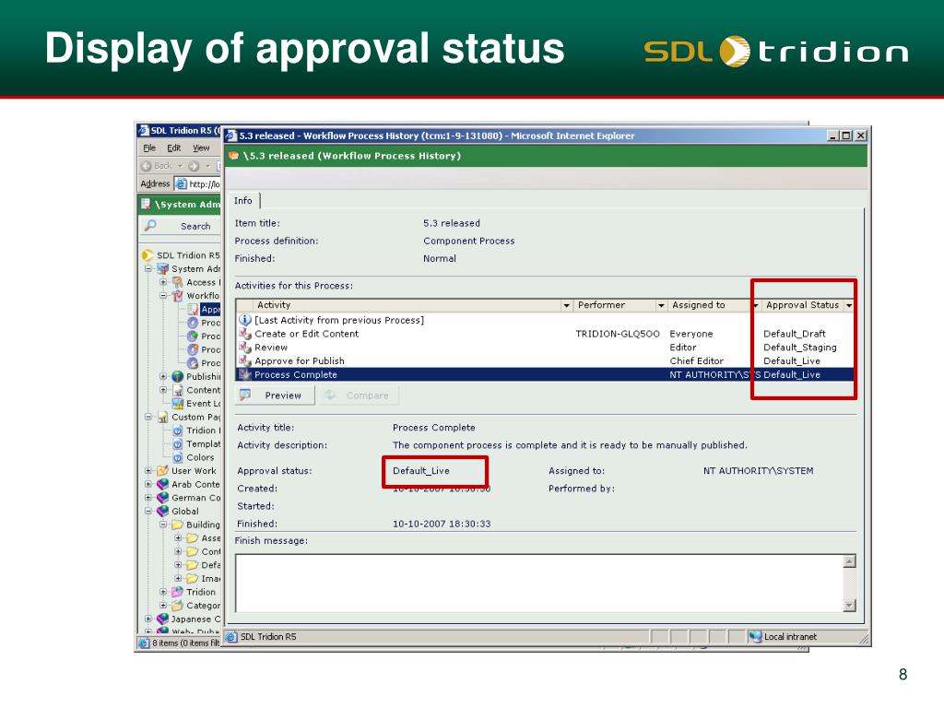Click the Assigned to column header
This screenshot has height=708, width=944.
click(711, 305)
